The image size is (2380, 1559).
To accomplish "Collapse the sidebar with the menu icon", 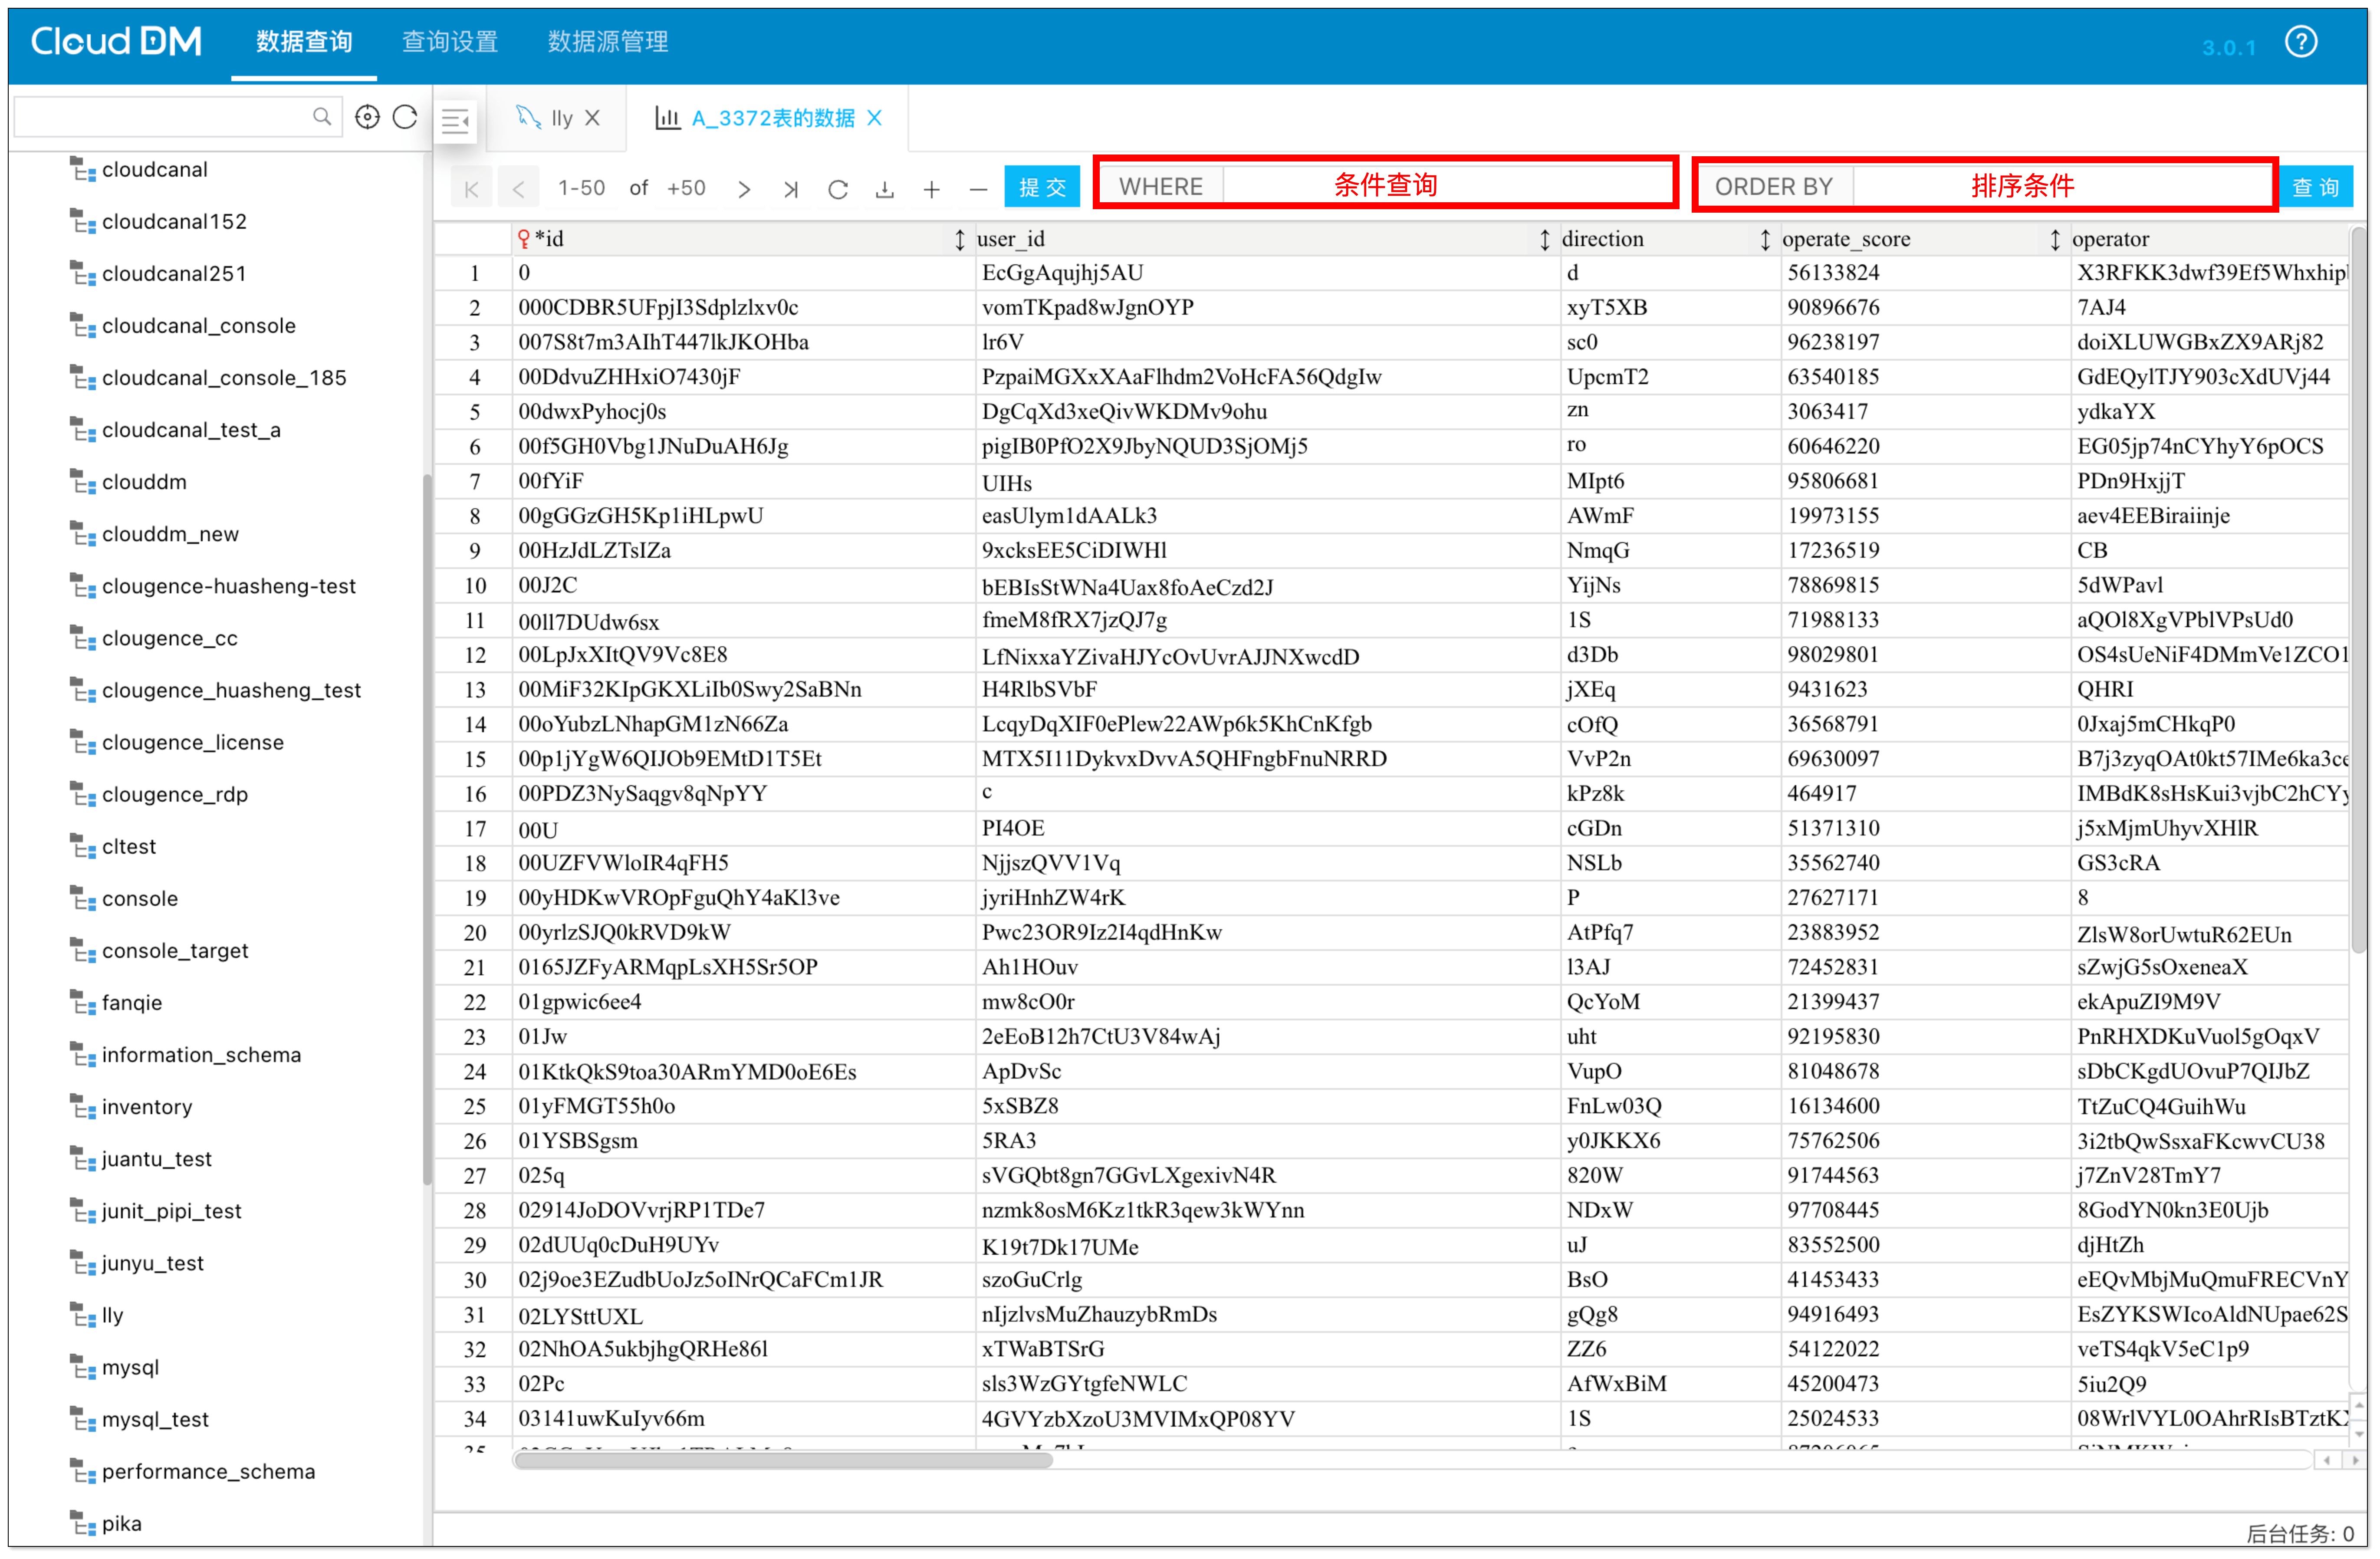I will point(456,121).
